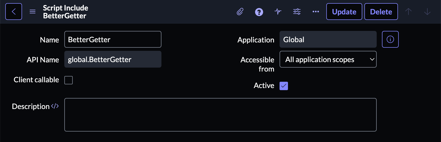Click into the Name input field

click(x=113, y=40)
